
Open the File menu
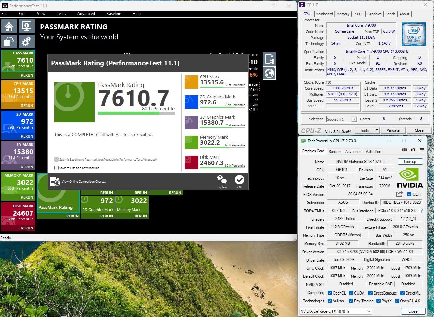tap(4, 14)
